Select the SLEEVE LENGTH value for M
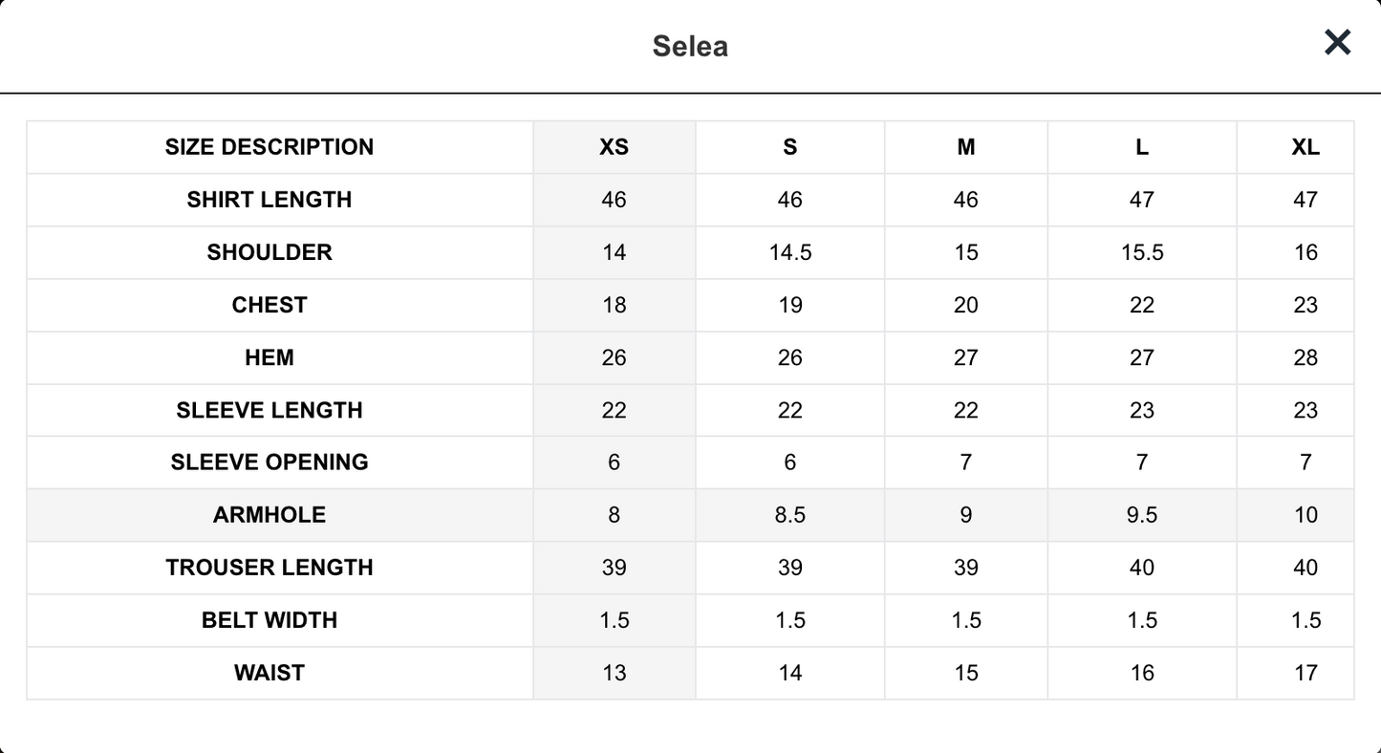This screenshot has height=753, width=1381. (966, 410)
